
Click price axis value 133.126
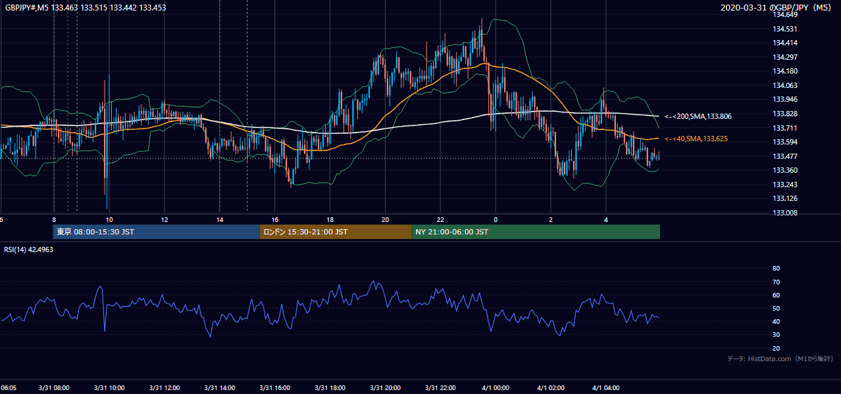point(784,198)
